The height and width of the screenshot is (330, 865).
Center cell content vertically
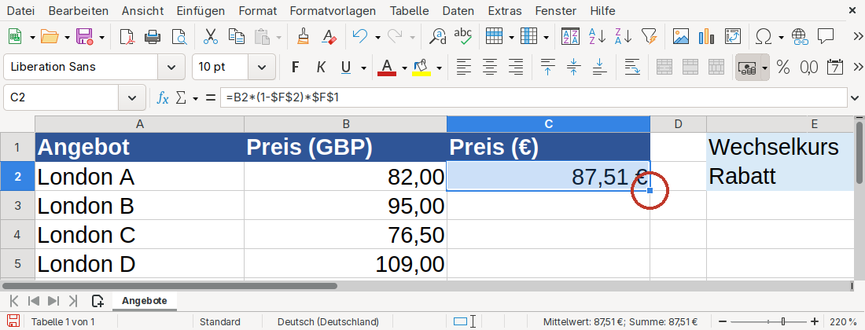coord(574,68)
